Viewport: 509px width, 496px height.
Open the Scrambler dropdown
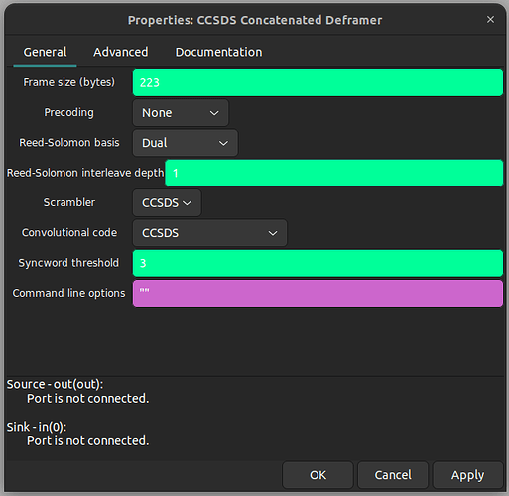167,203
